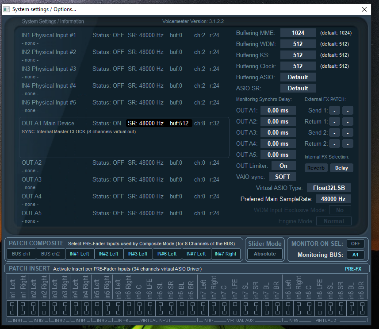Click IN#2 Left composite patch
This screenshot has height=329, width=379.
(x=109, y=254)
